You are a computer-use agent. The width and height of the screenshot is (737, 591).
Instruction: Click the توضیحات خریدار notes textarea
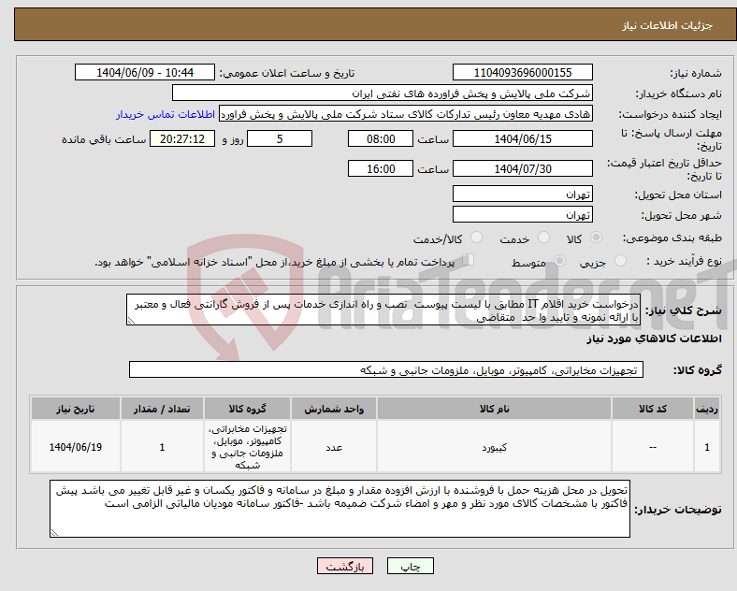340,509
